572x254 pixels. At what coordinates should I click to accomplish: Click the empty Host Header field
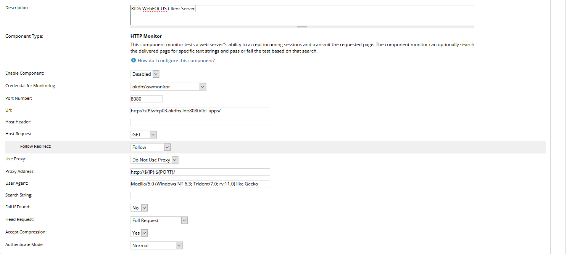tap(200, 122)
